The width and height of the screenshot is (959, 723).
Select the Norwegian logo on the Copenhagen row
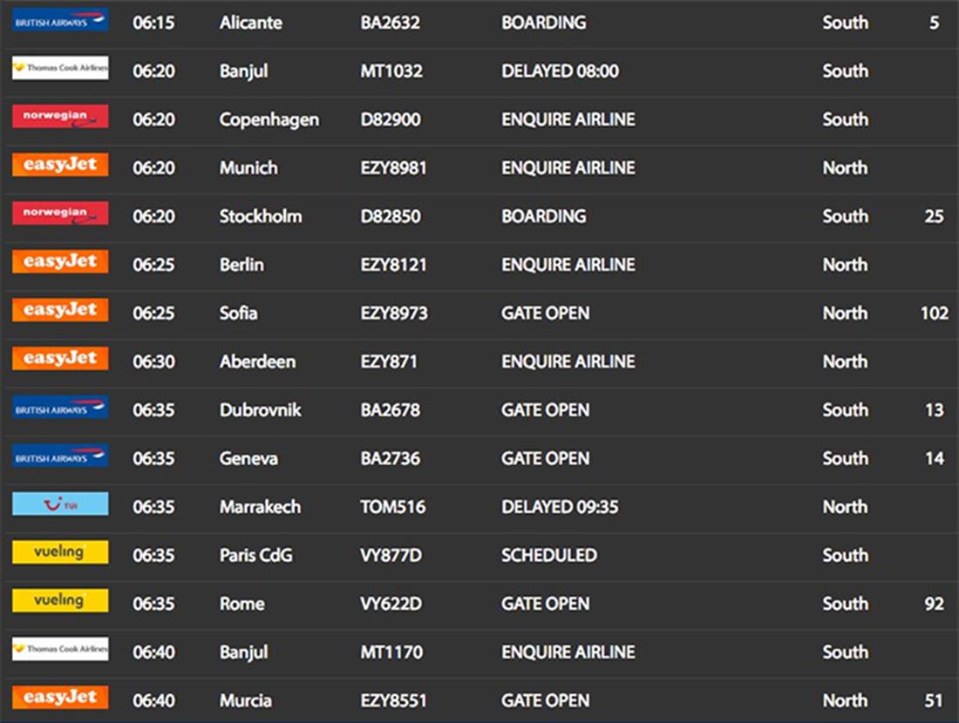pyautogui.click(x=60, y=118)
